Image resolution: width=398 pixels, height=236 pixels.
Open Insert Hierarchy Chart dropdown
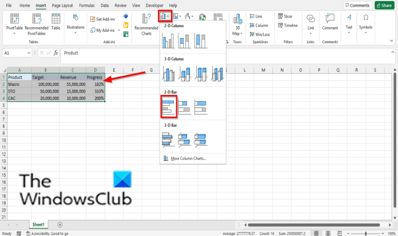(177, 16)
